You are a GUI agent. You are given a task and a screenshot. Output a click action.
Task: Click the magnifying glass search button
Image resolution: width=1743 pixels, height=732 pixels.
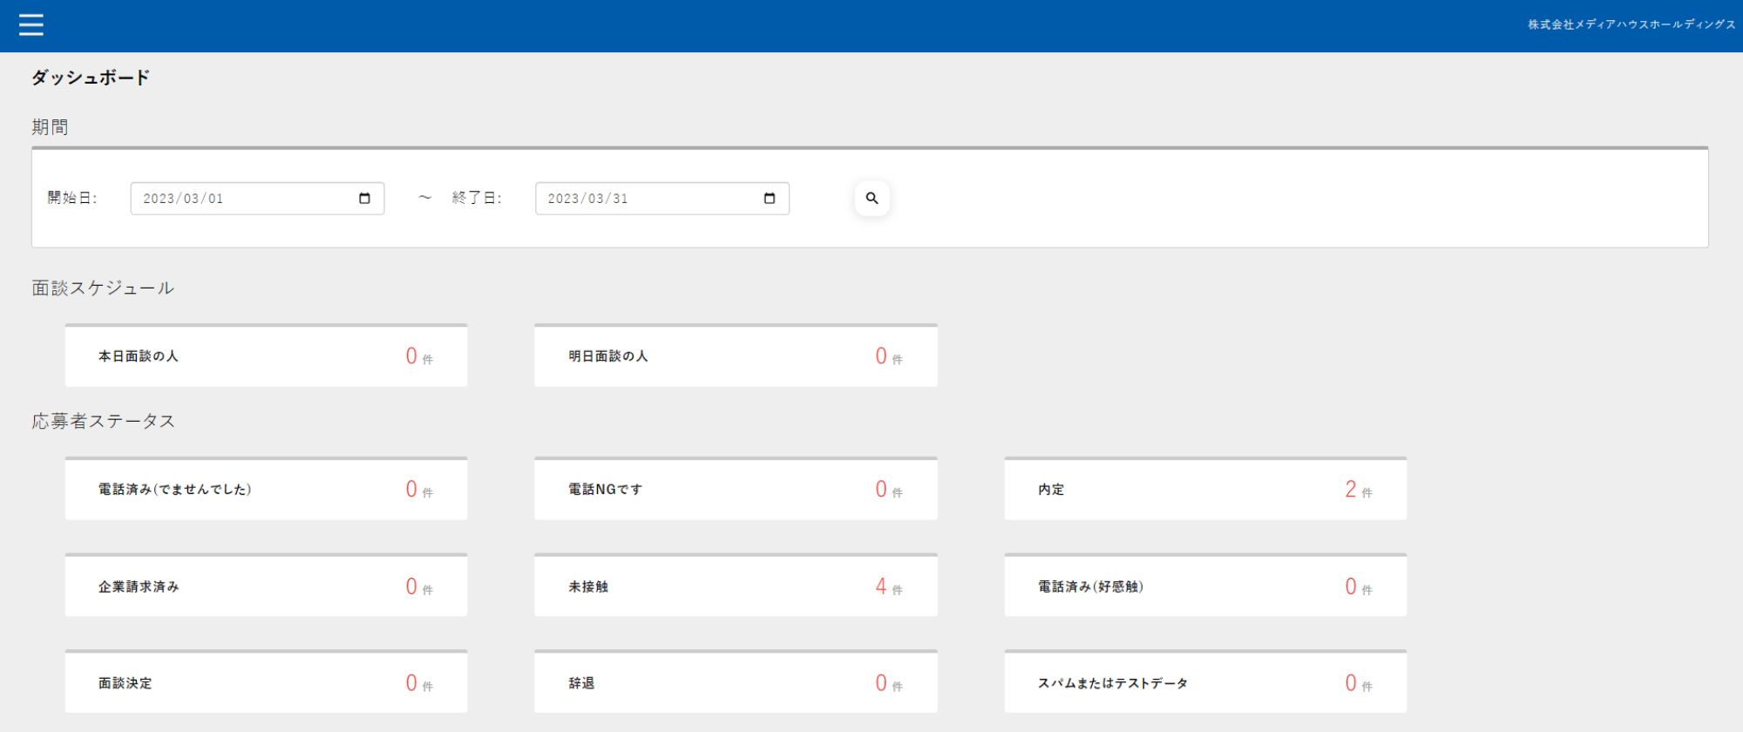click(x=871, y=199)
